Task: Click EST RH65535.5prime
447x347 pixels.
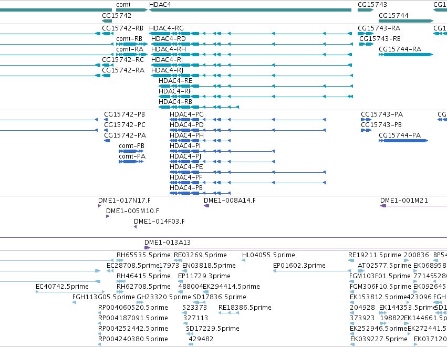Action: [120, 260]
